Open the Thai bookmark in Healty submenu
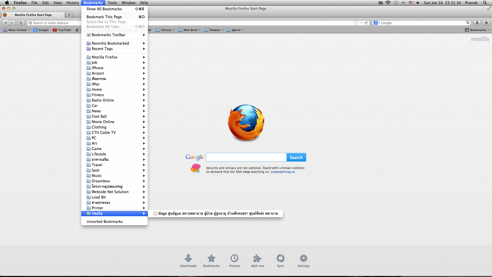492x277 pixels. 216,213
